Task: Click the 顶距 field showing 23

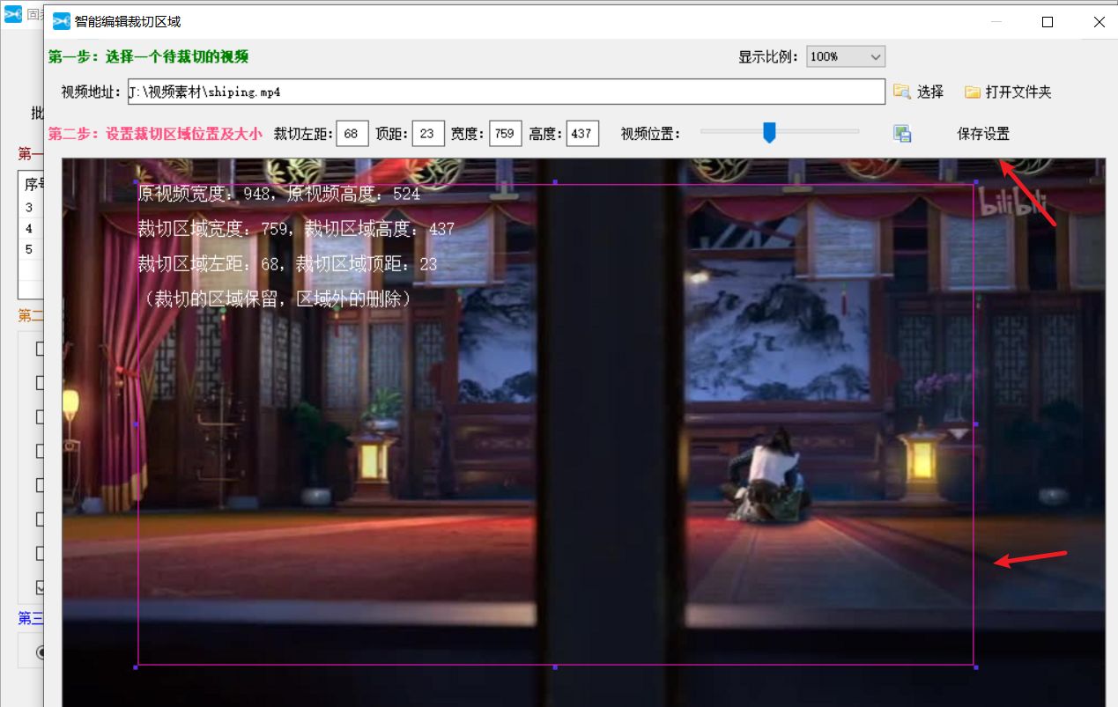Action: tap(428, 134)
